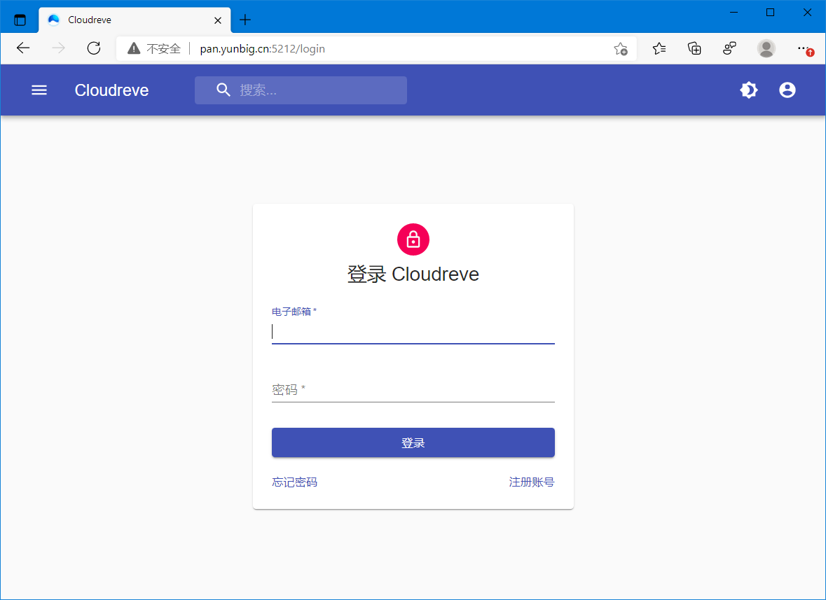The width and height of the screenshot is (826, 600).
Task: Click the 忘记密码 forgot password link
Action: (x=294, y=482)
